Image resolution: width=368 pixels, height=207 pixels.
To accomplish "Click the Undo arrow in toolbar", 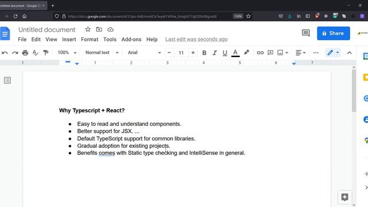I will pyautogui.click(x=5, y=53).
